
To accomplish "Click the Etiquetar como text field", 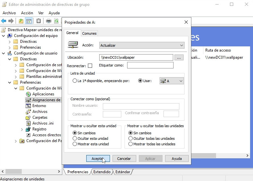I will 150,66.
